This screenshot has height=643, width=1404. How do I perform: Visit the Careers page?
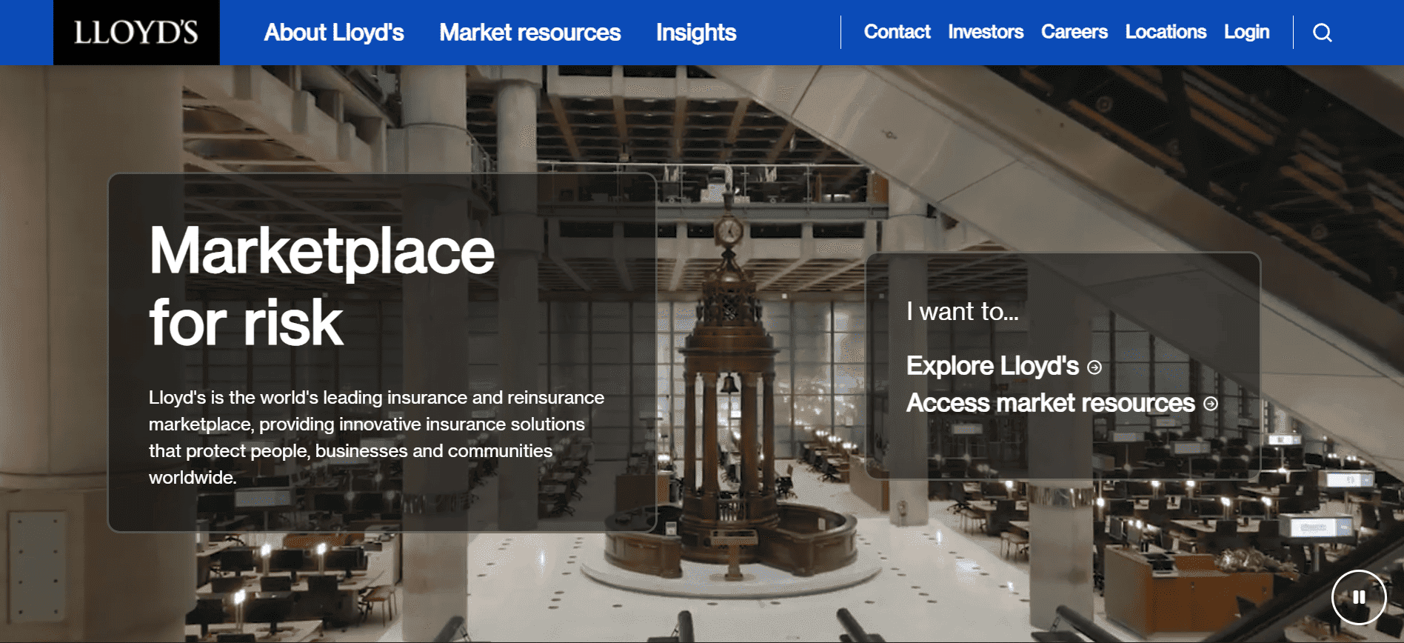(1074, 32)
